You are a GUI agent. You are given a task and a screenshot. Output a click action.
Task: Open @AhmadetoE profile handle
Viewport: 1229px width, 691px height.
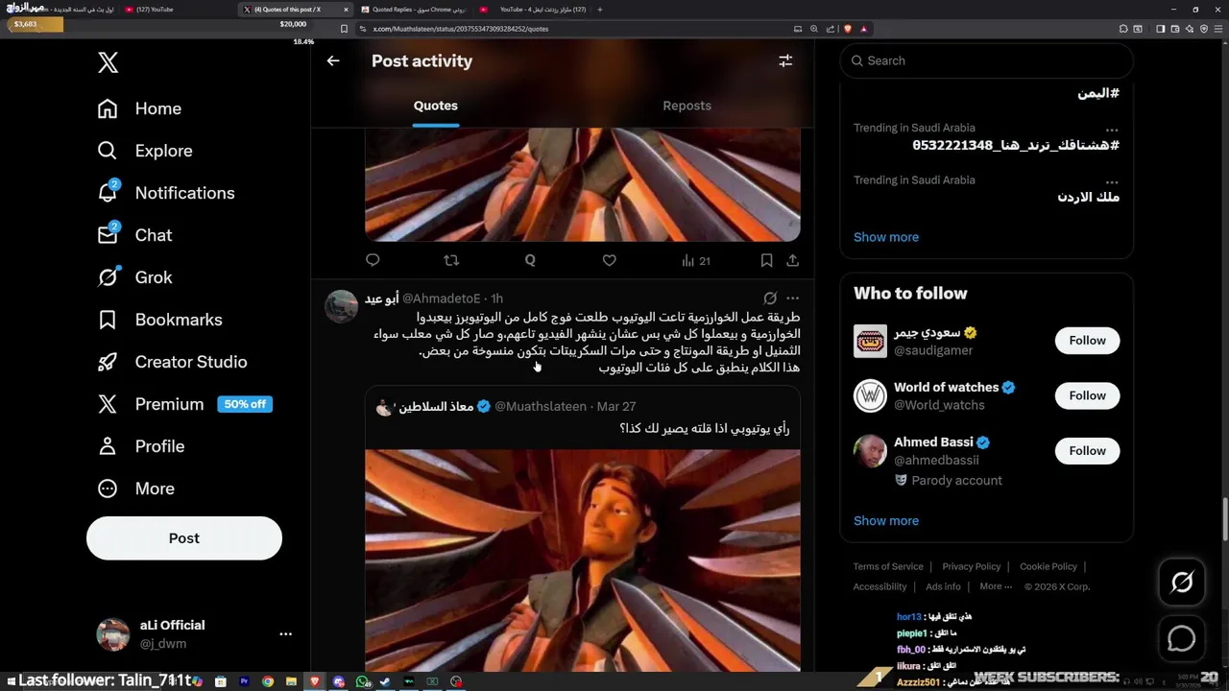click(441, 298)
